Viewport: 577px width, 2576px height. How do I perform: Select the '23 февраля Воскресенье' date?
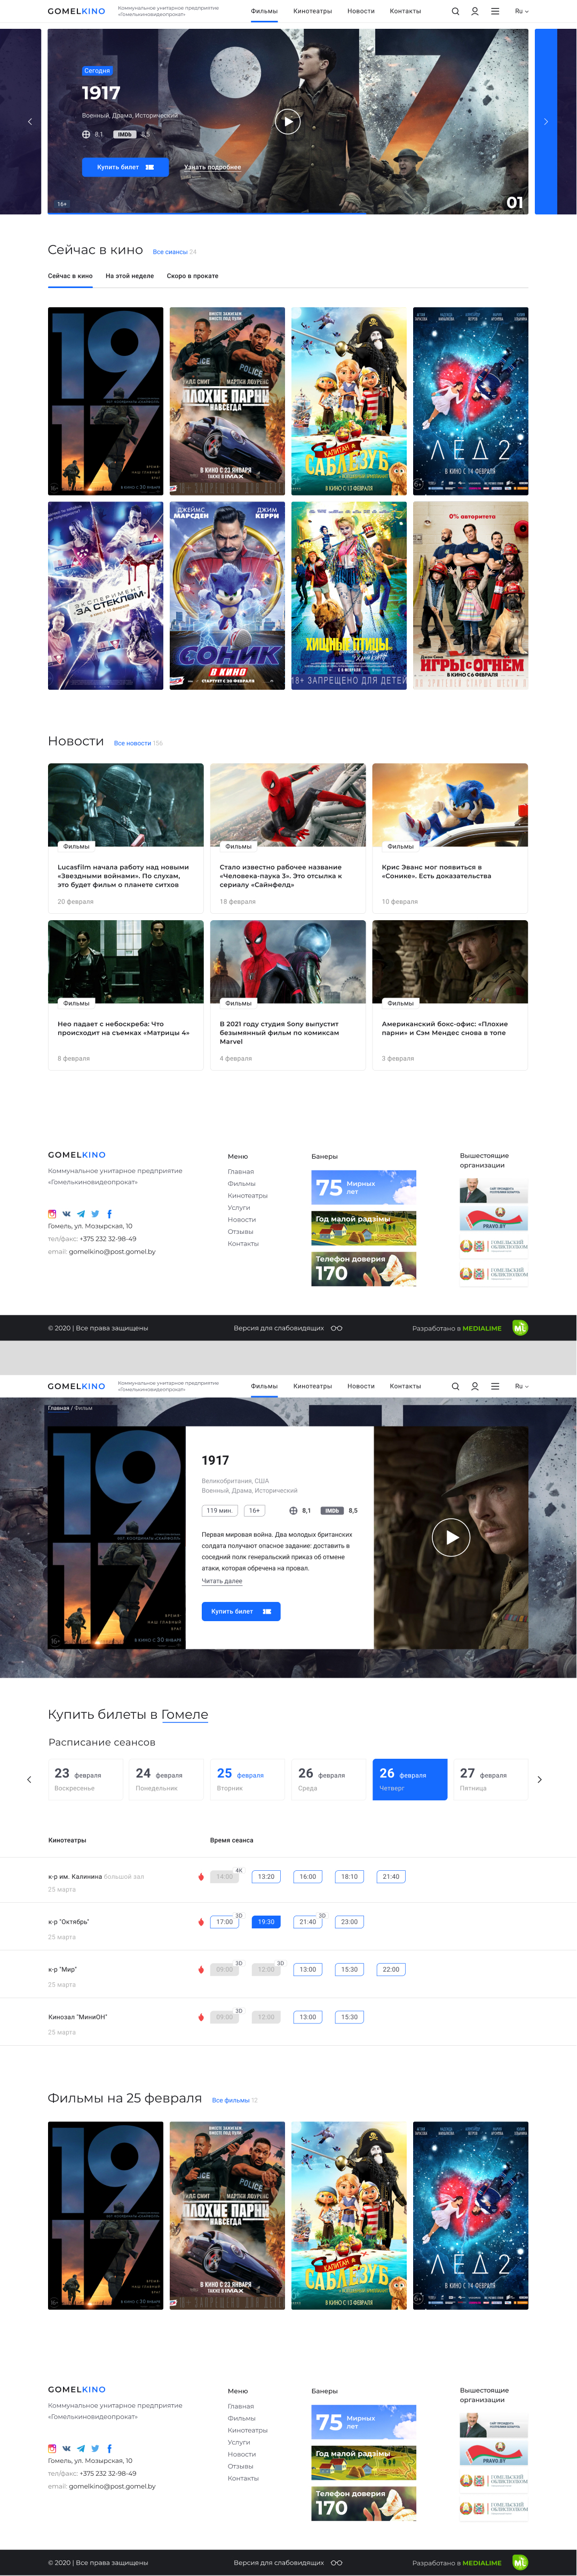coord(85,1779)
